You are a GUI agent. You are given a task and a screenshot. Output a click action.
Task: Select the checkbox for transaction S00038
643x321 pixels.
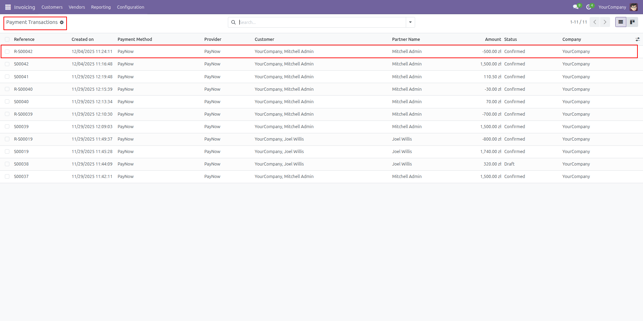[7, 164]
